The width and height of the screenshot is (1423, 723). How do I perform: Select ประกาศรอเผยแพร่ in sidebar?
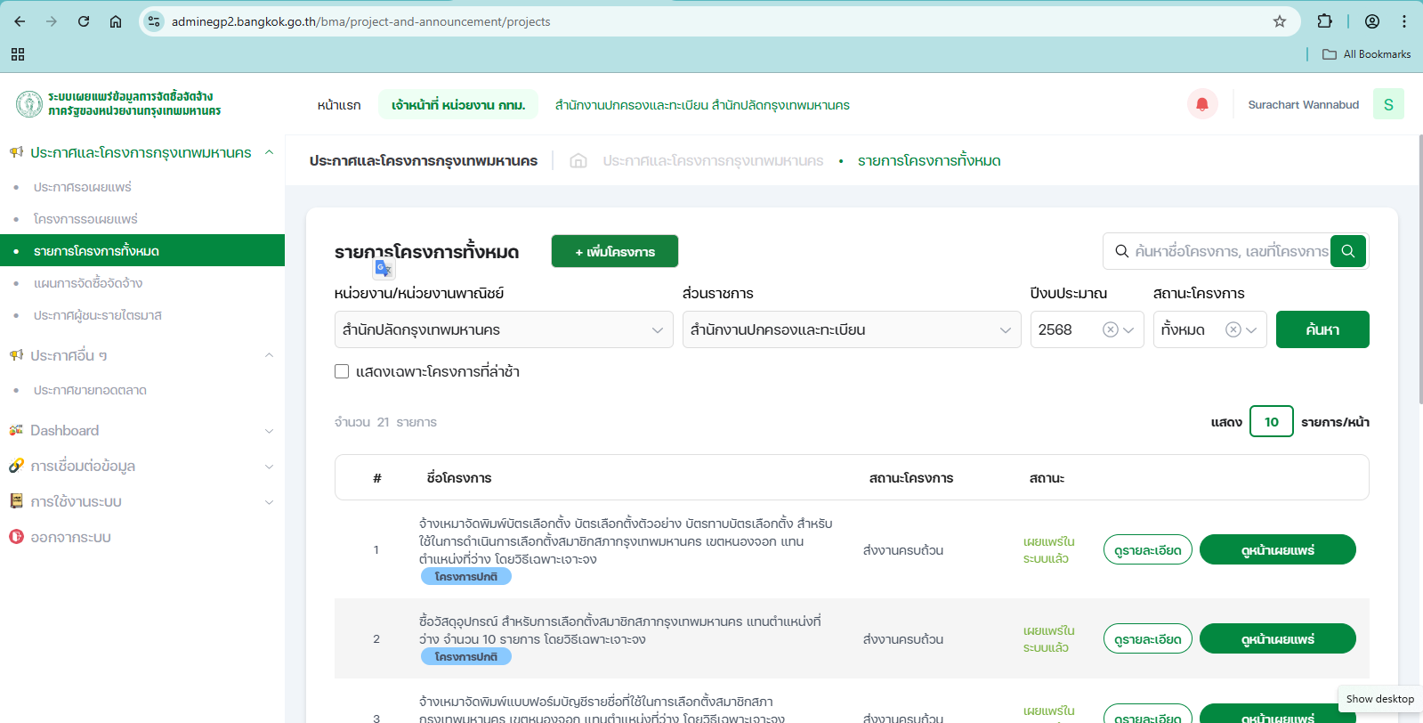(x=83, y=187)
